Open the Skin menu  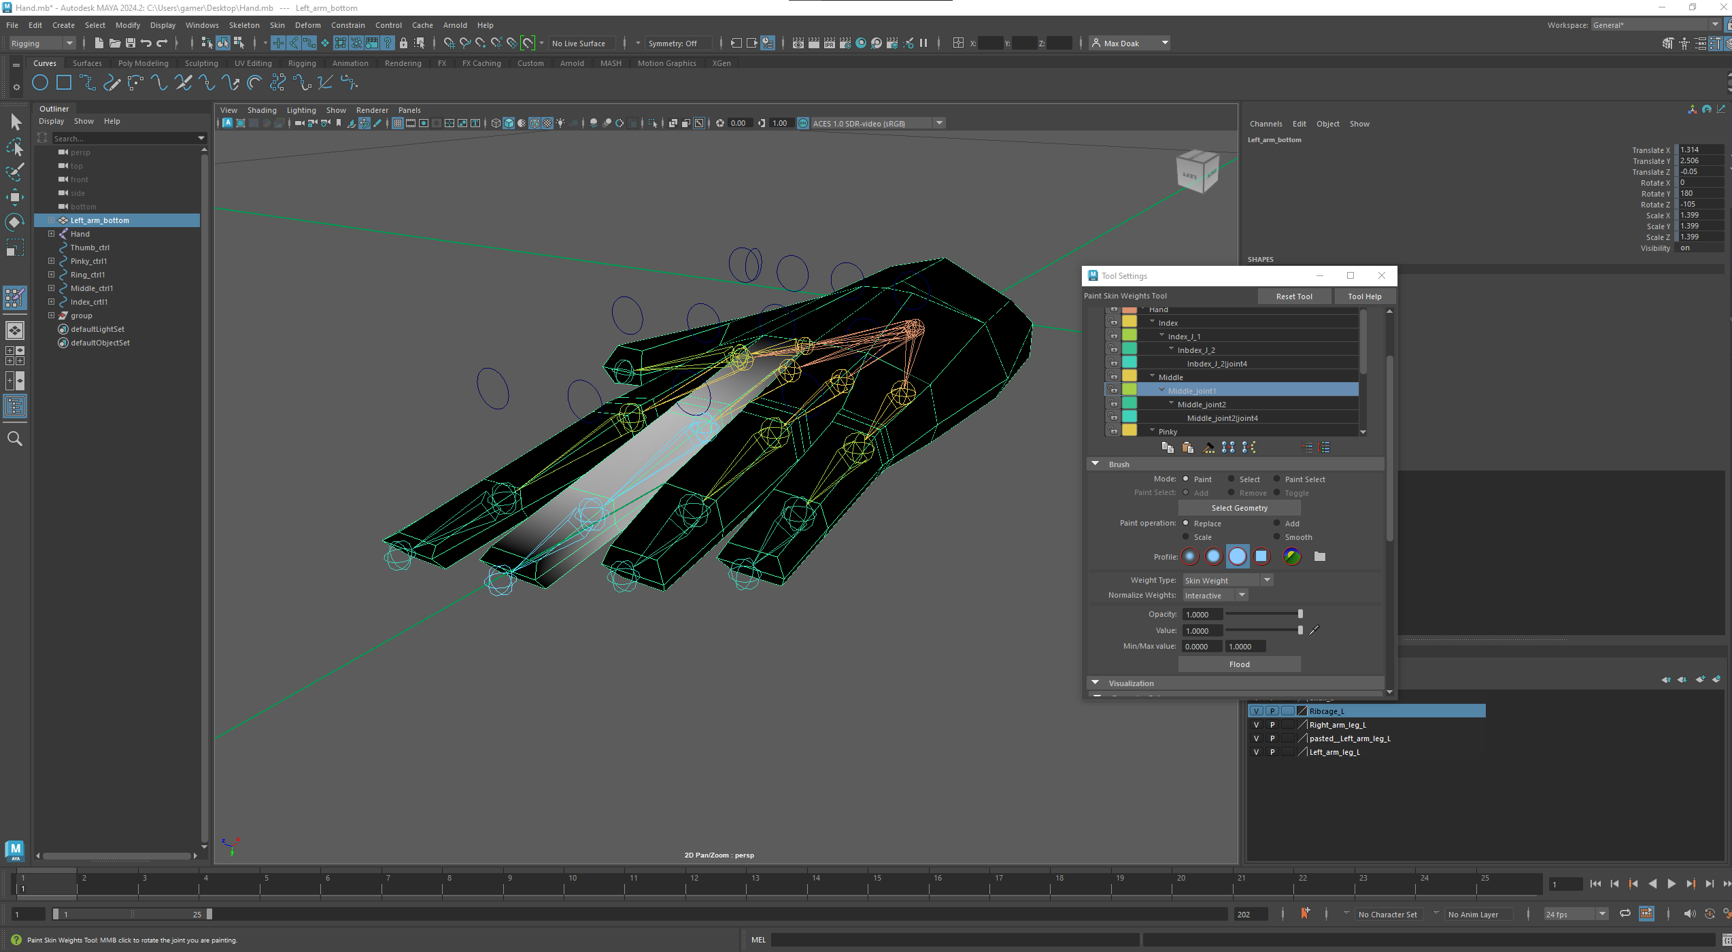(x=277, y=25)
